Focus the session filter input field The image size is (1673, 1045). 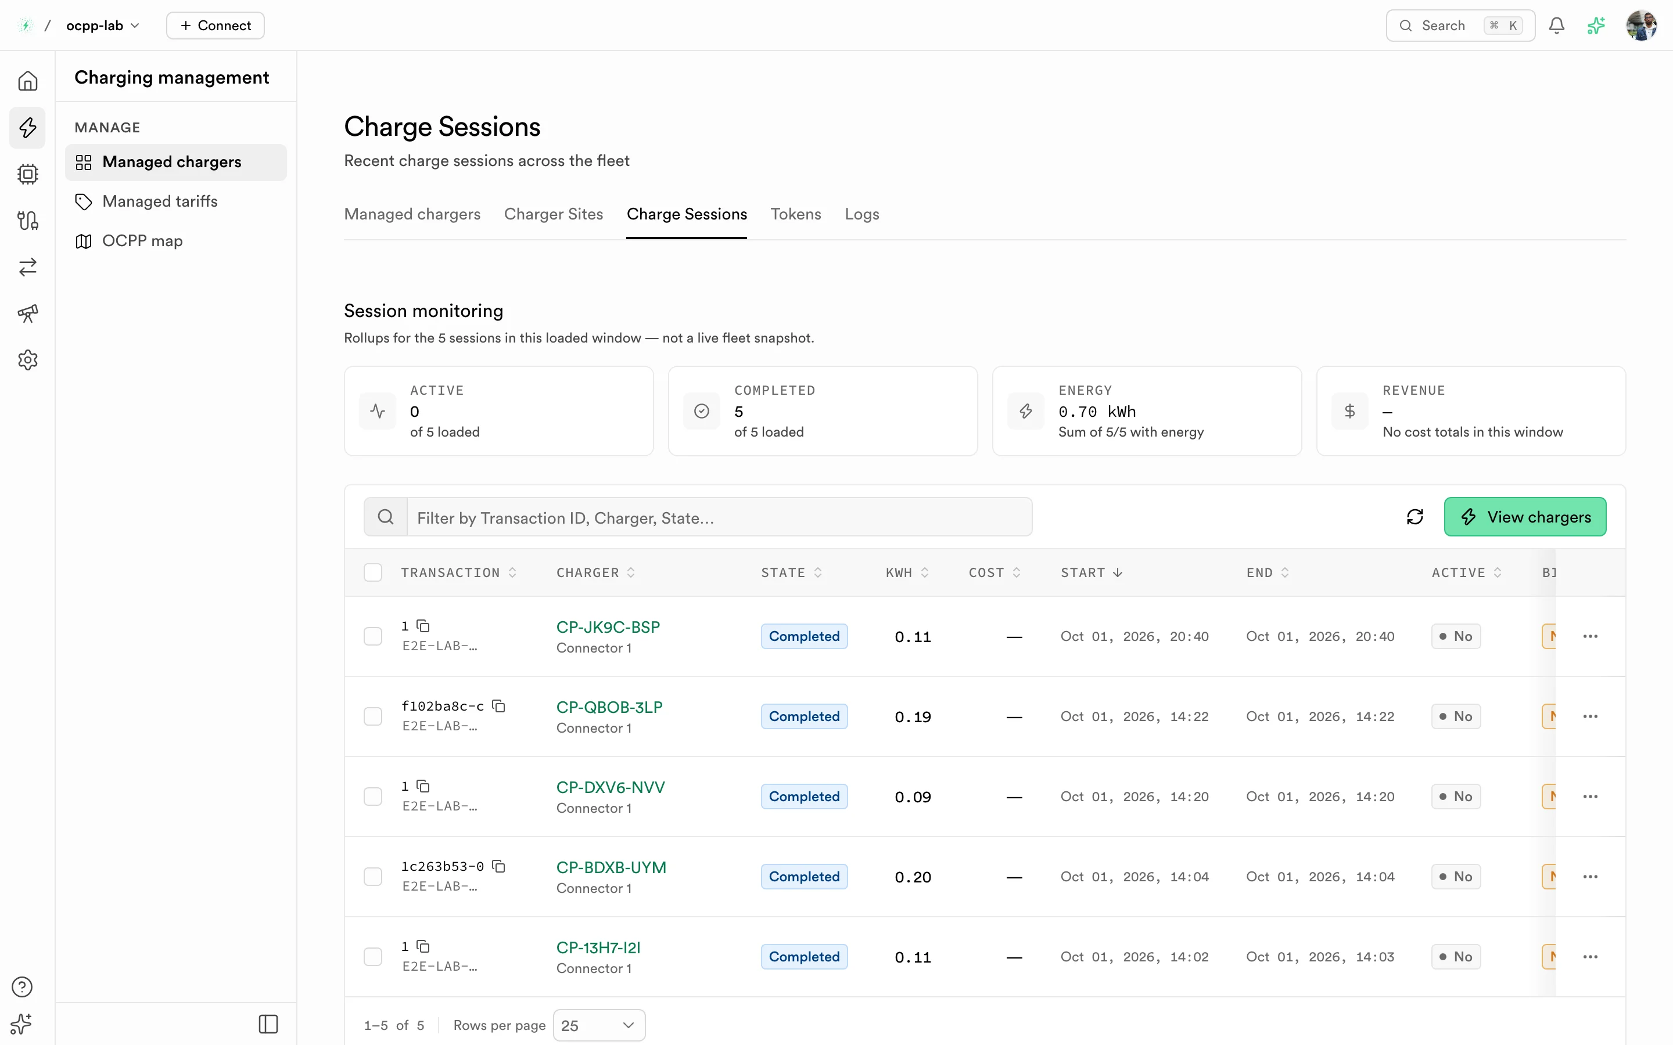tap(719, 517)
